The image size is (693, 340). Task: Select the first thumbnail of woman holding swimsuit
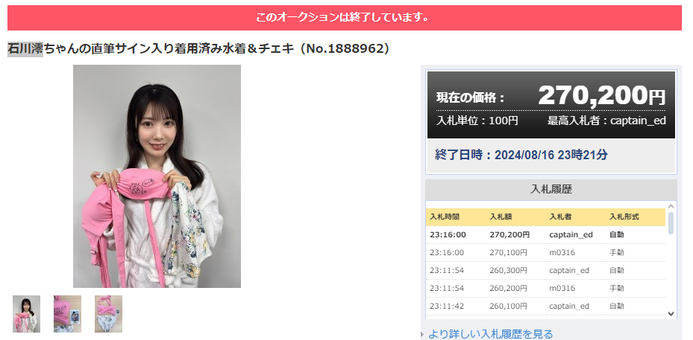[x=27, y=314]
